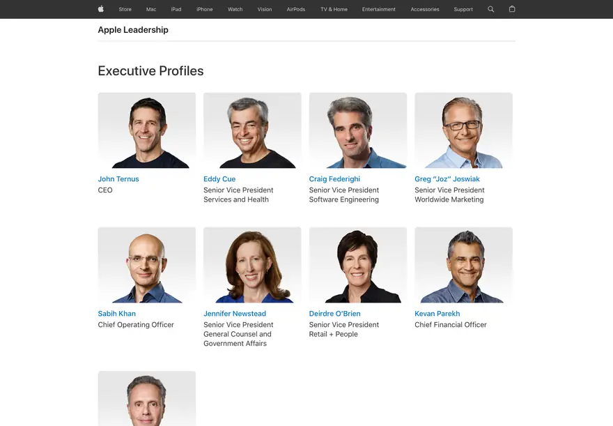Open the Watch menu
The image size is (613, 426).
[235, 9]
